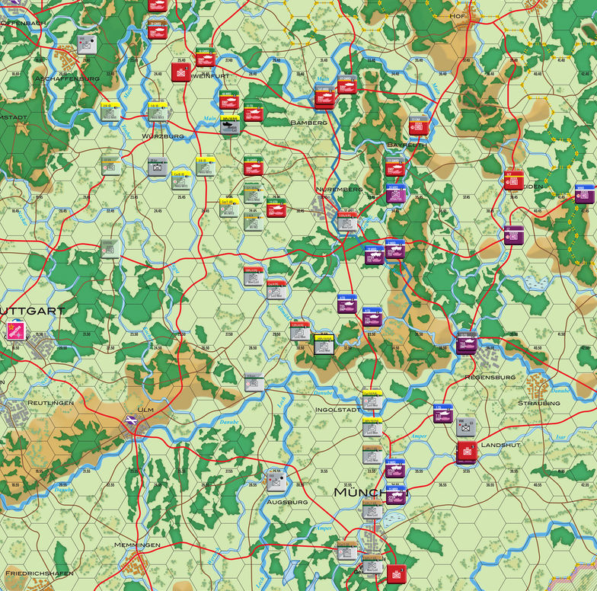
Task: Select the purple counter overlapping München label
Action: 395,495
